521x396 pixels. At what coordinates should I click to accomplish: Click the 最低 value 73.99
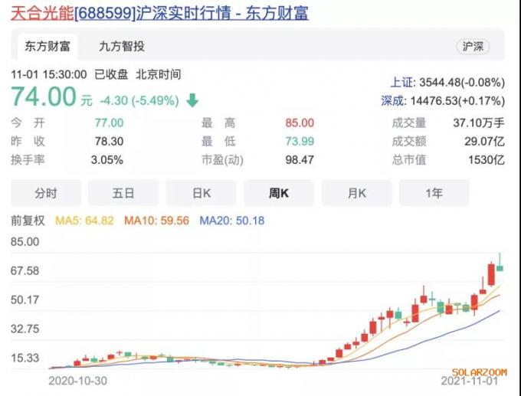pos(300,141)
